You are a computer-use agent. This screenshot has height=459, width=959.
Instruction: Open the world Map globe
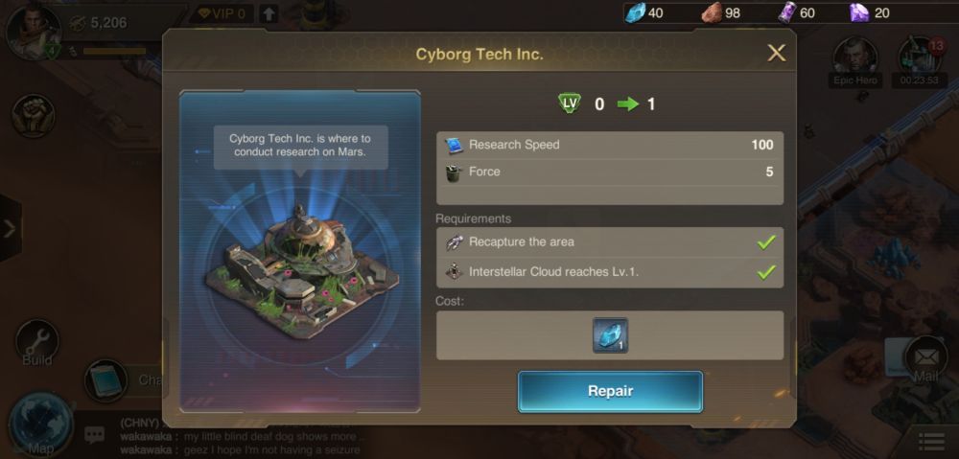click(x=41, y=425)
